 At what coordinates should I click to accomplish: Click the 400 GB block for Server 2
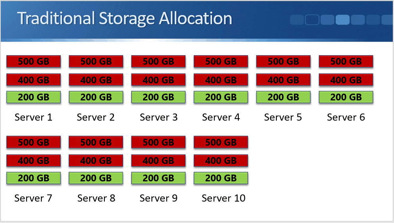[x=96, y=80]
